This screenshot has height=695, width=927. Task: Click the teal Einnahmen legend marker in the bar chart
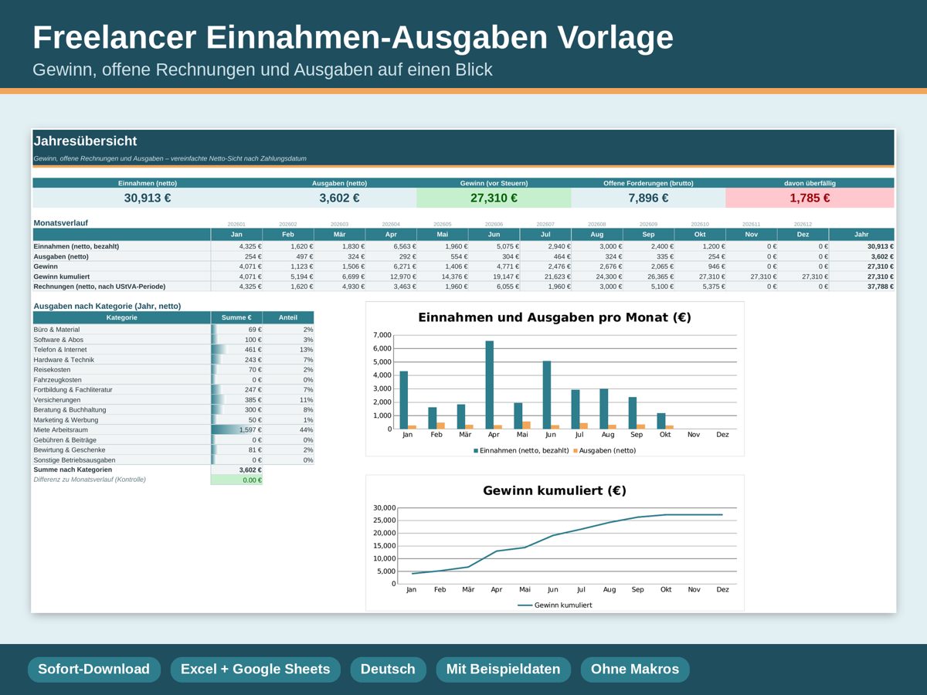pos(476,450)
